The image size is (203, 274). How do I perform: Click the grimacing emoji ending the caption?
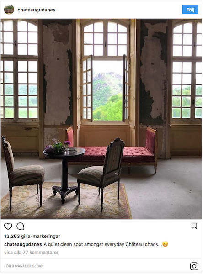[165, 244]
